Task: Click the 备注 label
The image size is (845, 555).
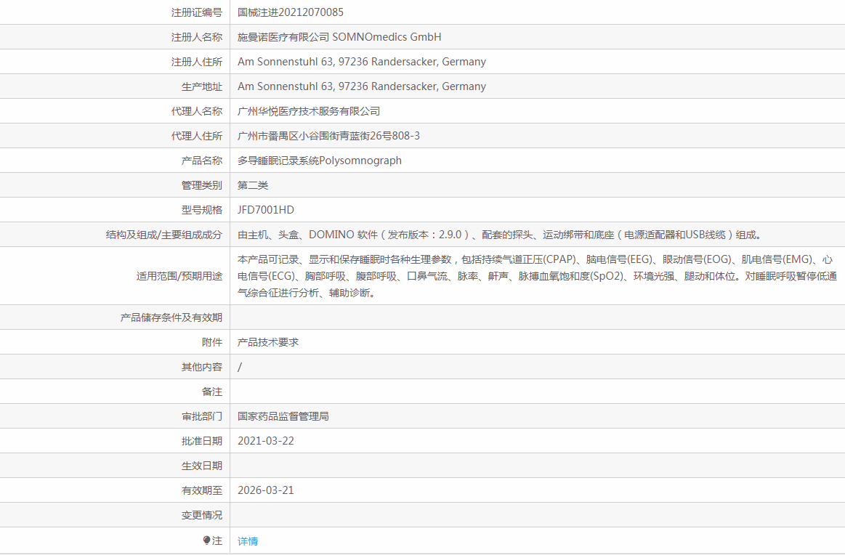Action: [212, 392]
